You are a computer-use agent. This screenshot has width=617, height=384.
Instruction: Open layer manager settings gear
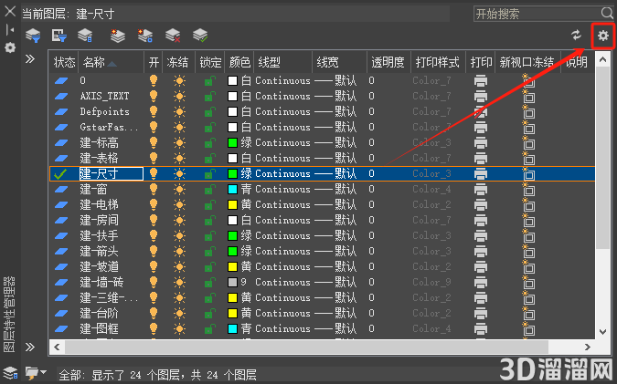click(x=603, y=36)
